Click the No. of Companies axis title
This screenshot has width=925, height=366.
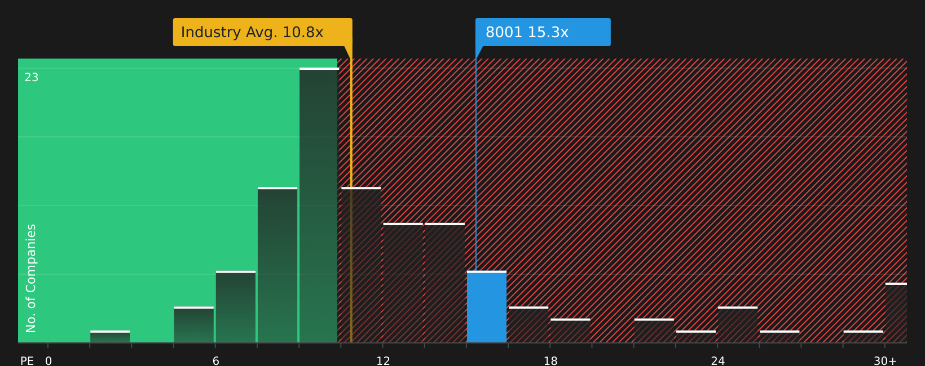tap(31, 278)
